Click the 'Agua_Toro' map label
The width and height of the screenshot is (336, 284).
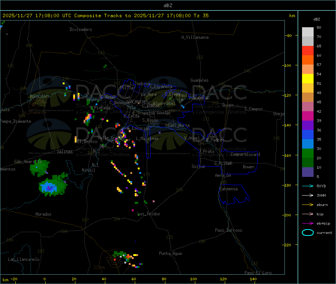[x=40, y=96]
